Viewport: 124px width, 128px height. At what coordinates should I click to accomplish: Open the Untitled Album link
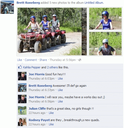click(x=94, y=3)
